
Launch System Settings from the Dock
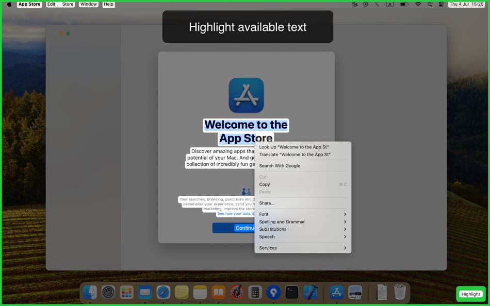[107, 293]
